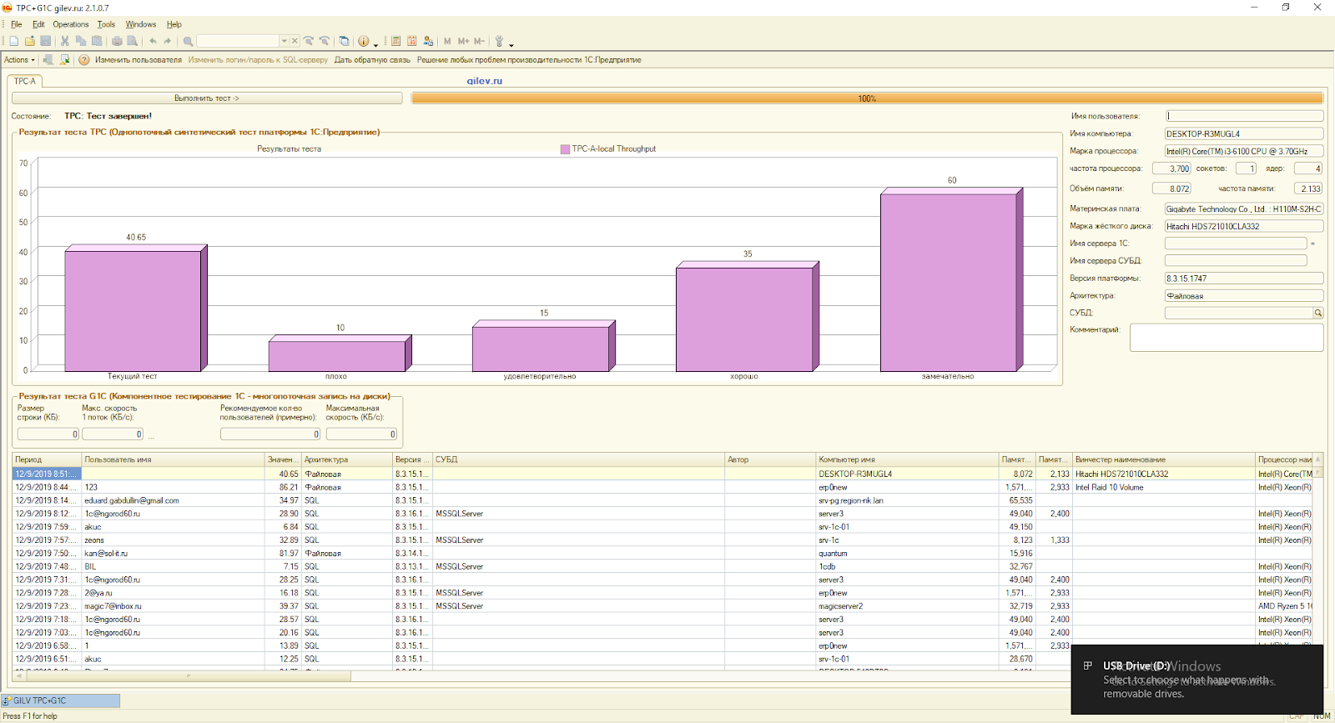Click the M- memory button

(479, 41)
